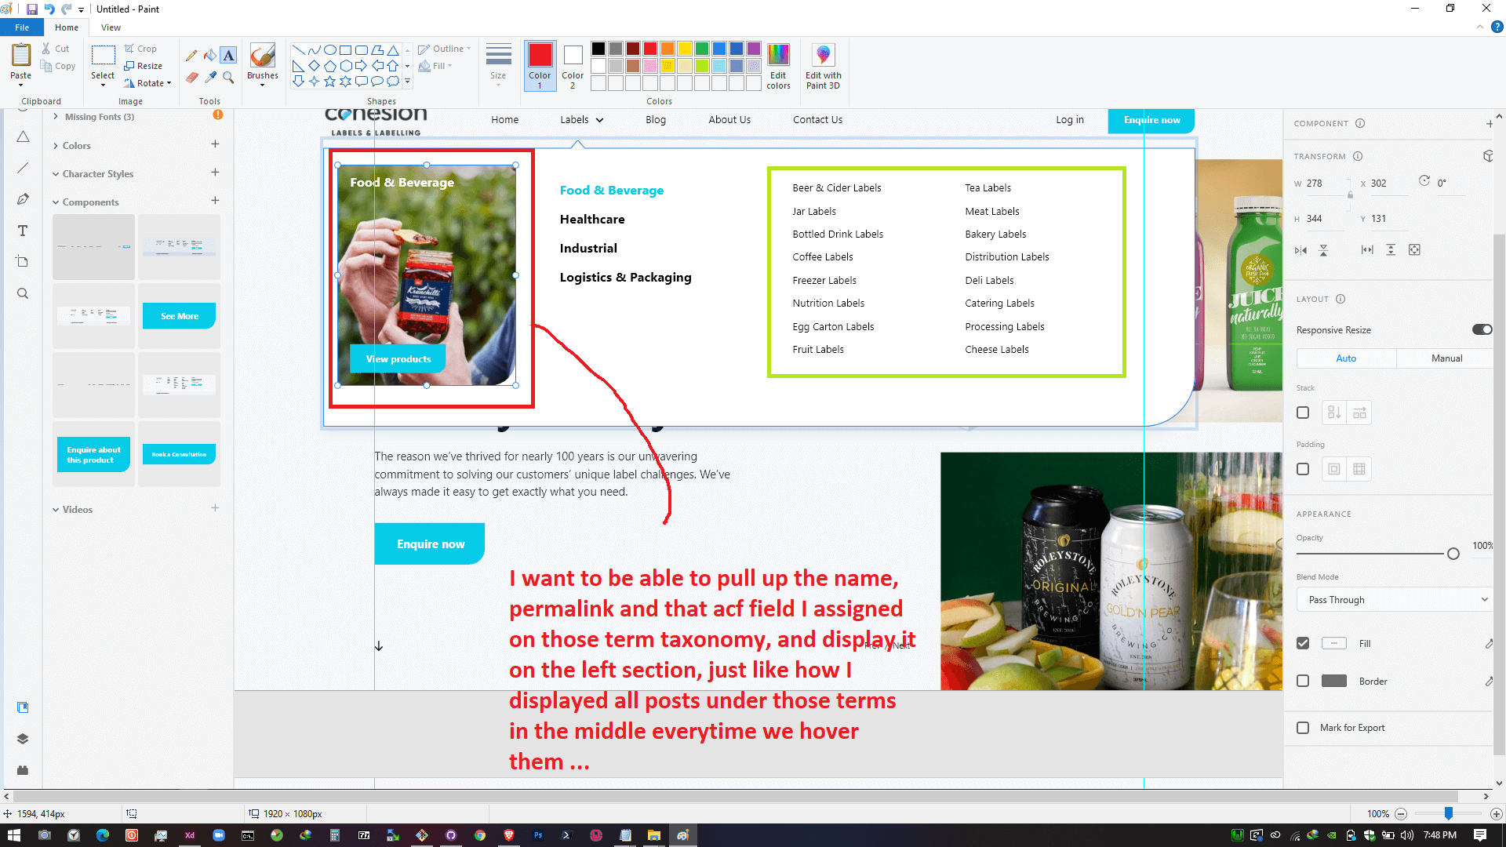Screen dimensions: 1506x847
Task: Select the Eraser tool
Action: pos(191,77)
